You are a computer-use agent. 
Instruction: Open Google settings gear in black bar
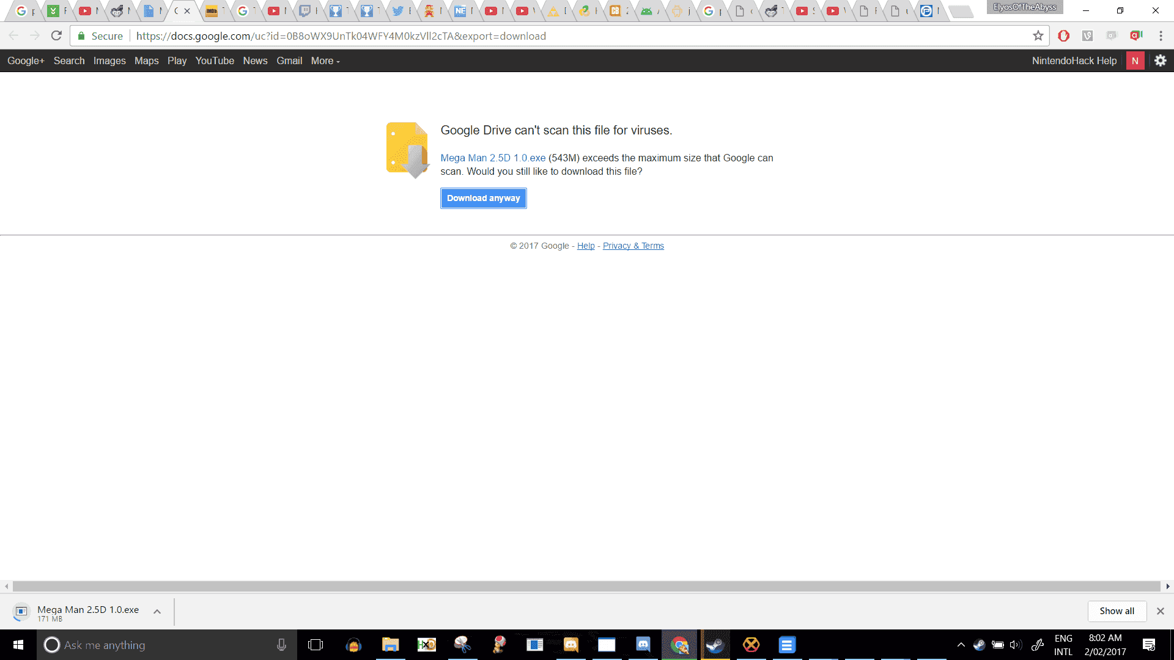[x=1161, y=61]
